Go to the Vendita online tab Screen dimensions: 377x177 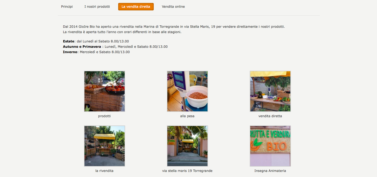click(173, 7)
